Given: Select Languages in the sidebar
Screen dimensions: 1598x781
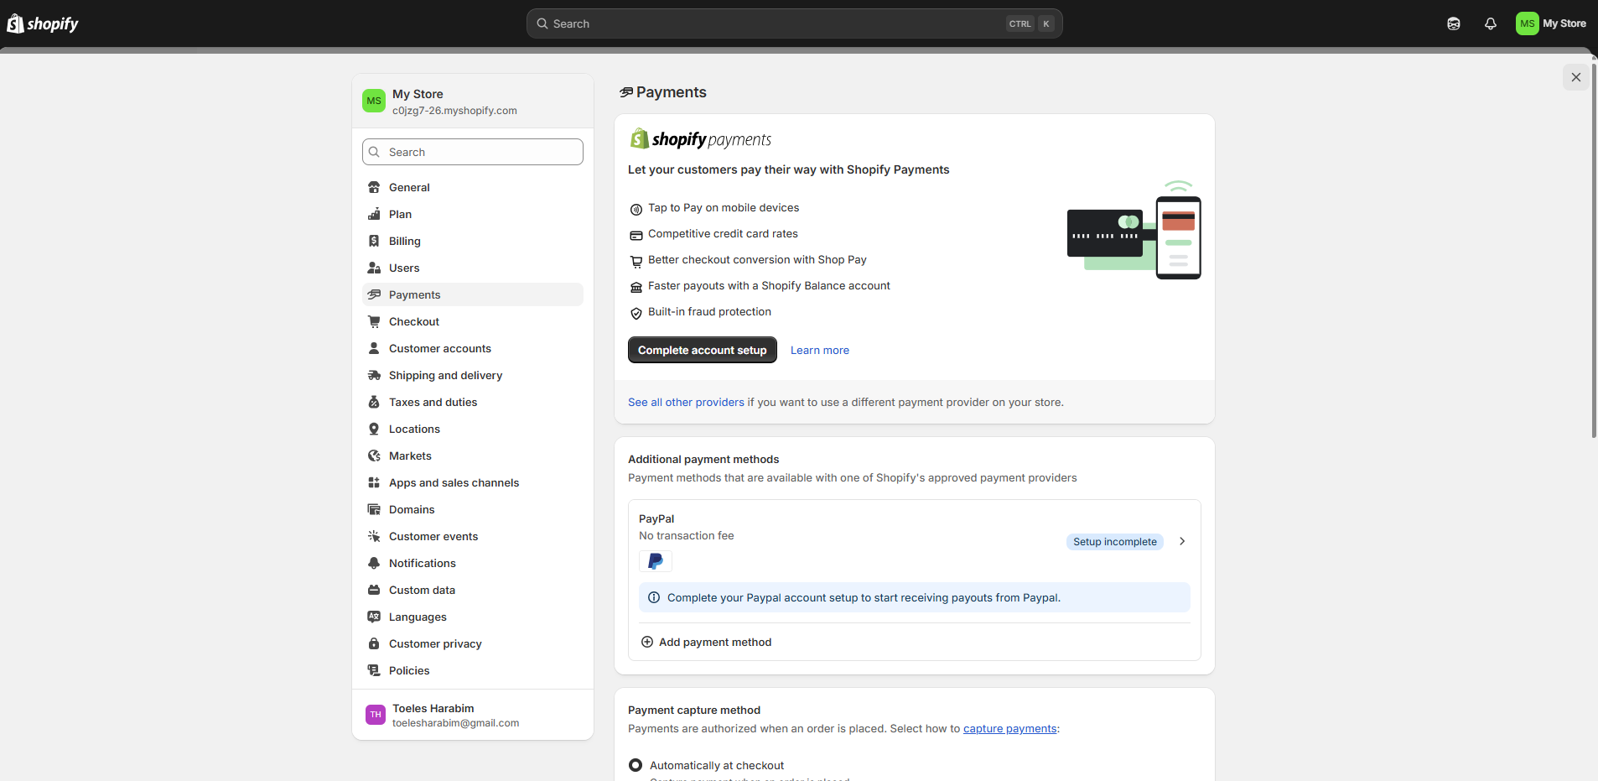Looking at the screenshot, I should click(x=473, y=617).
